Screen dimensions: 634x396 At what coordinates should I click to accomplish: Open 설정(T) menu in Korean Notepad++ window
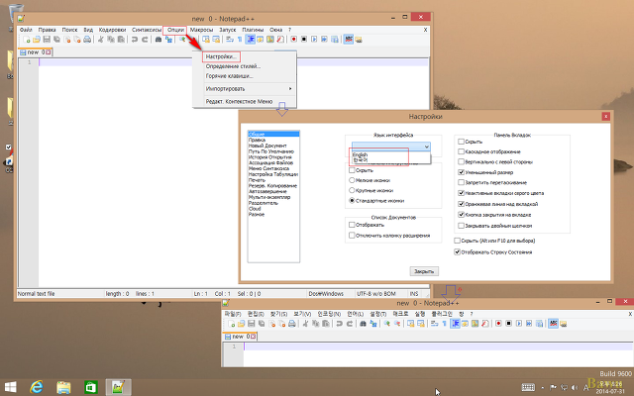coord(378,314)
